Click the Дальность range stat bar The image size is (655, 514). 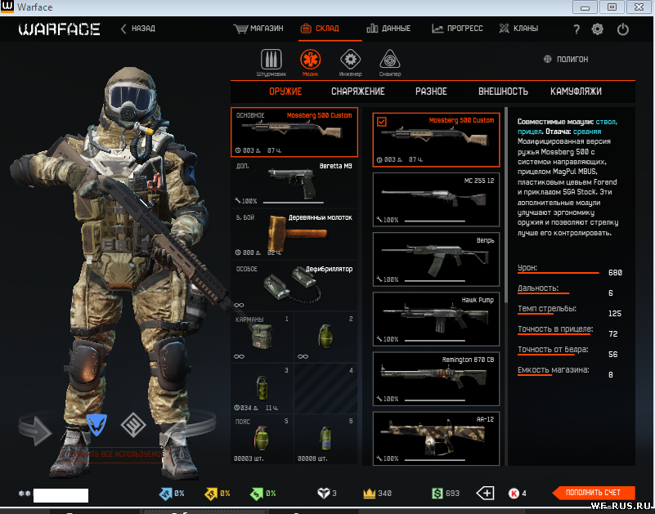coord(543,293)
